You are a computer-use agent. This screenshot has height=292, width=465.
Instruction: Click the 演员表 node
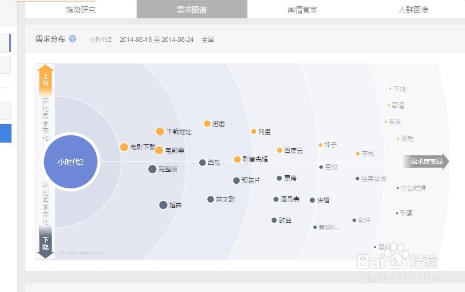[x=276, y=199]
